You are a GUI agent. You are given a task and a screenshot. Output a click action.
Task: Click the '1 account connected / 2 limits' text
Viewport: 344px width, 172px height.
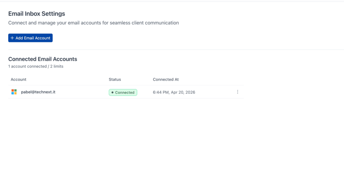pyautogui.click(x=36, y=67)
